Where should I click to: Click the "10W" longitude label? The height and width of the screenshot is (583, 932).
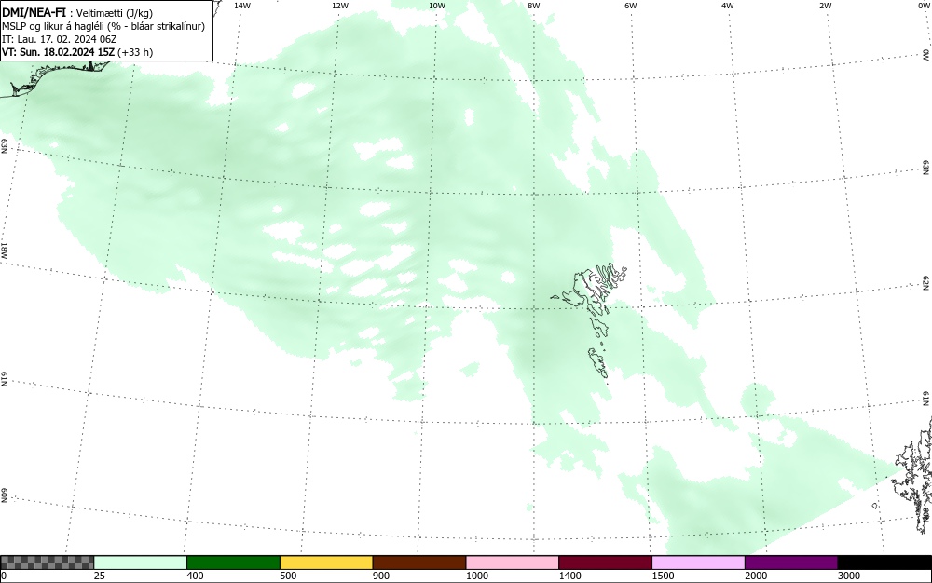point(437,6)
